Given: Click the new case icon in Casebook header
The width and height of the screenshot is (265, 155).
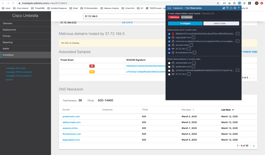Looking at the screenshot, I should (223, 8).
